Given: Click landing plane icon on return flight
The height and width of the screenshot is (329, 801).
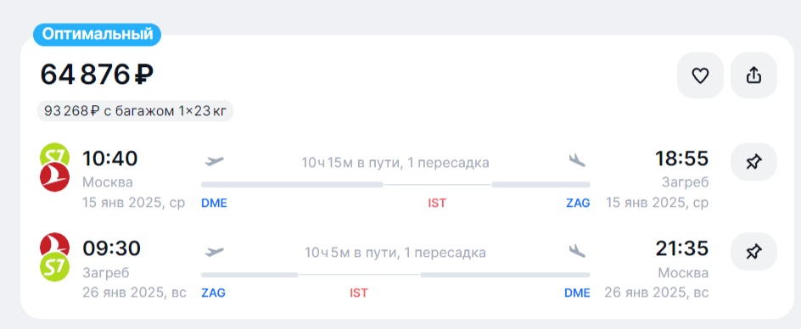Looking at the screenshot, I should coord(577,251).
